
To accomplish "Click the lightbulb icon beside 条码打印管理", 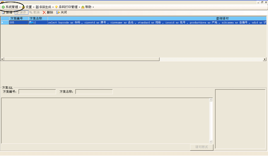I will coord(56,7).
